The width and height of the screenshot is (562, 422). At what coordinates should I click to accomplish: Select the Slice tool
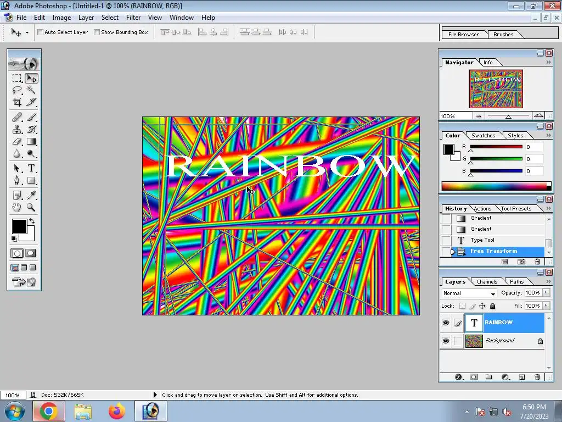pos(31,102)
